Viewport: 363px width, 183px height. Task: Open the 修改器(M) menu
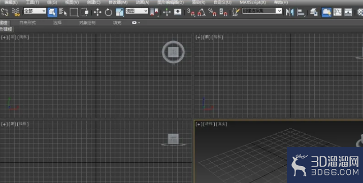118,3
